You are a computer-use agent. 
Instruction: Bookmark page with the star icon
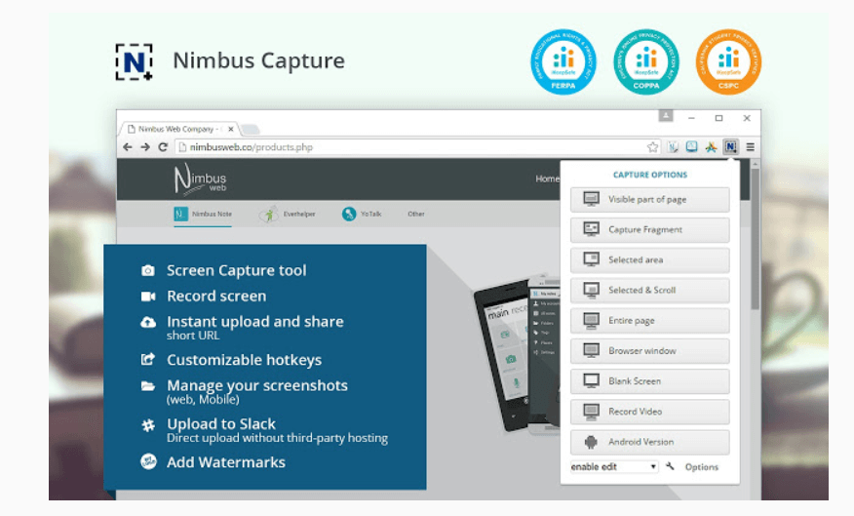(652, 147)
